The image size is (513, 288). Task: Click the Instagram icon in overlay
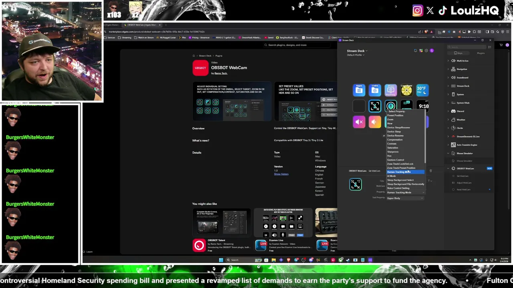coord(417,11)
